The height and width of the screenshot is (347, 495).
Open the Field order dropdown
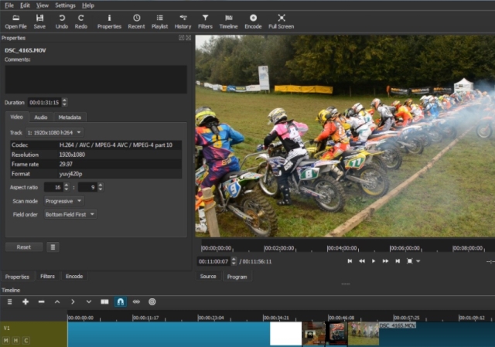70,215
